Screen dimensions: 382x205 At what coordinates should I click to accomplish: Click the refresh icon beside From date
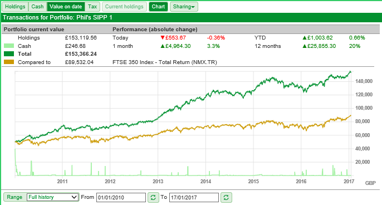point(153,197)
